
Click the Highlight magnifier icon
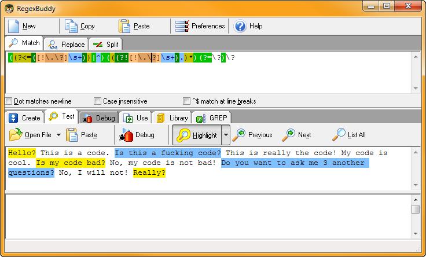[183, 135]
